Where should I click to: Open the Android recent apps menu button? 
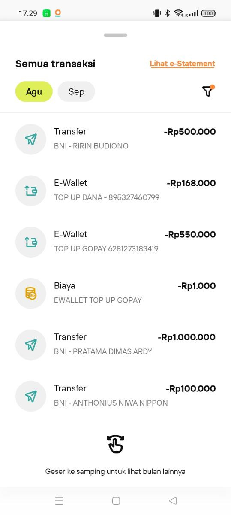(x=59, y=500)
